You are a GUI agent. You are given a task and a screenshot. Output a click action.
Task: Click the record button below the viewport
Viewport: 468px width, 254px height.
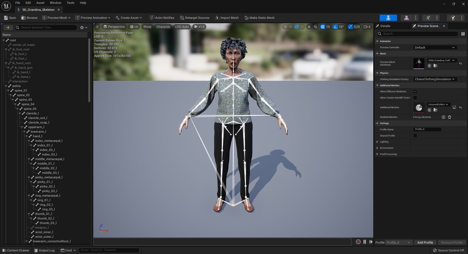pyautogui.click(x=358, y=242)
